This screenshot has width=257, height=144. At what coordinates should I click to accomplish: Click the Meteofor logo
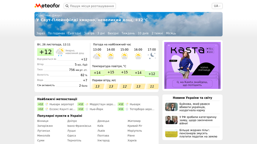tap(47, 6)
